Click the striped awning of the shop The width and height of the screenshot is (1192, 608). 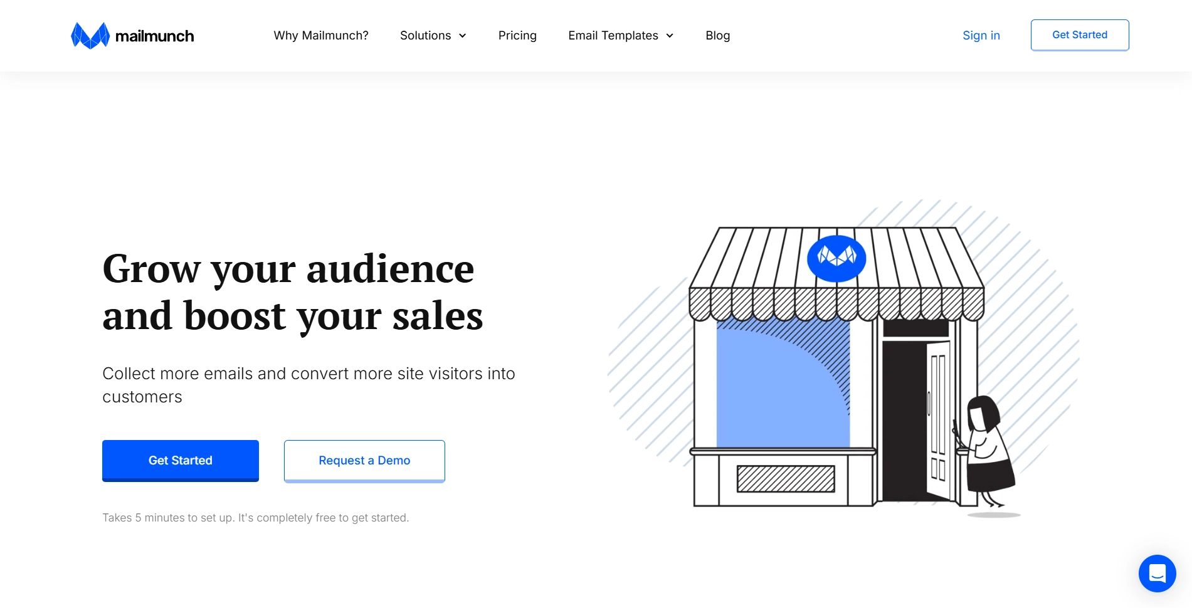point(836,273)
